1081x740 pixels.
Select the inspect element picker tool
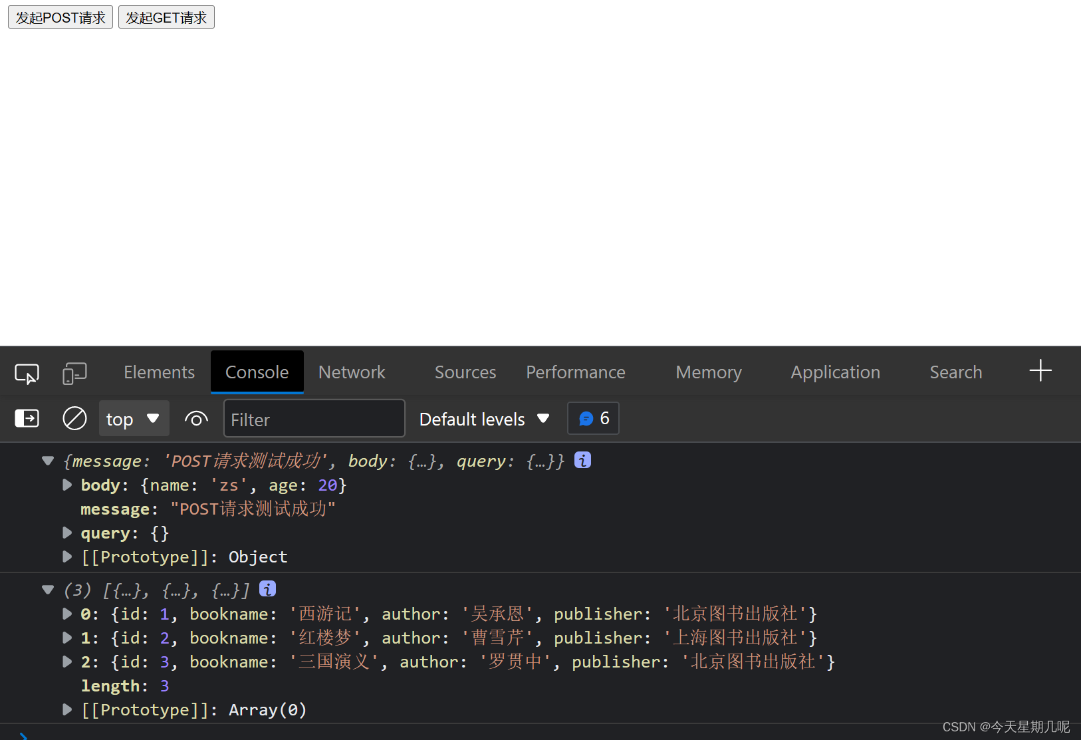[x=26, y=373]
